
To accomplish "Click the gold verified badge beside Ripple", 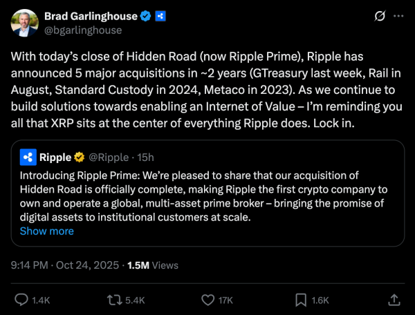I will coord(79,157).
